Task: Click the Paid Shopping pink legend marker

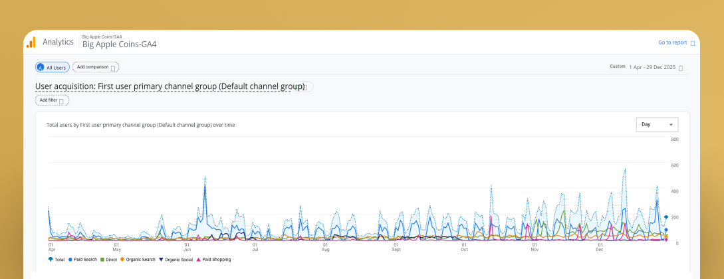Action: pos(199,259)
